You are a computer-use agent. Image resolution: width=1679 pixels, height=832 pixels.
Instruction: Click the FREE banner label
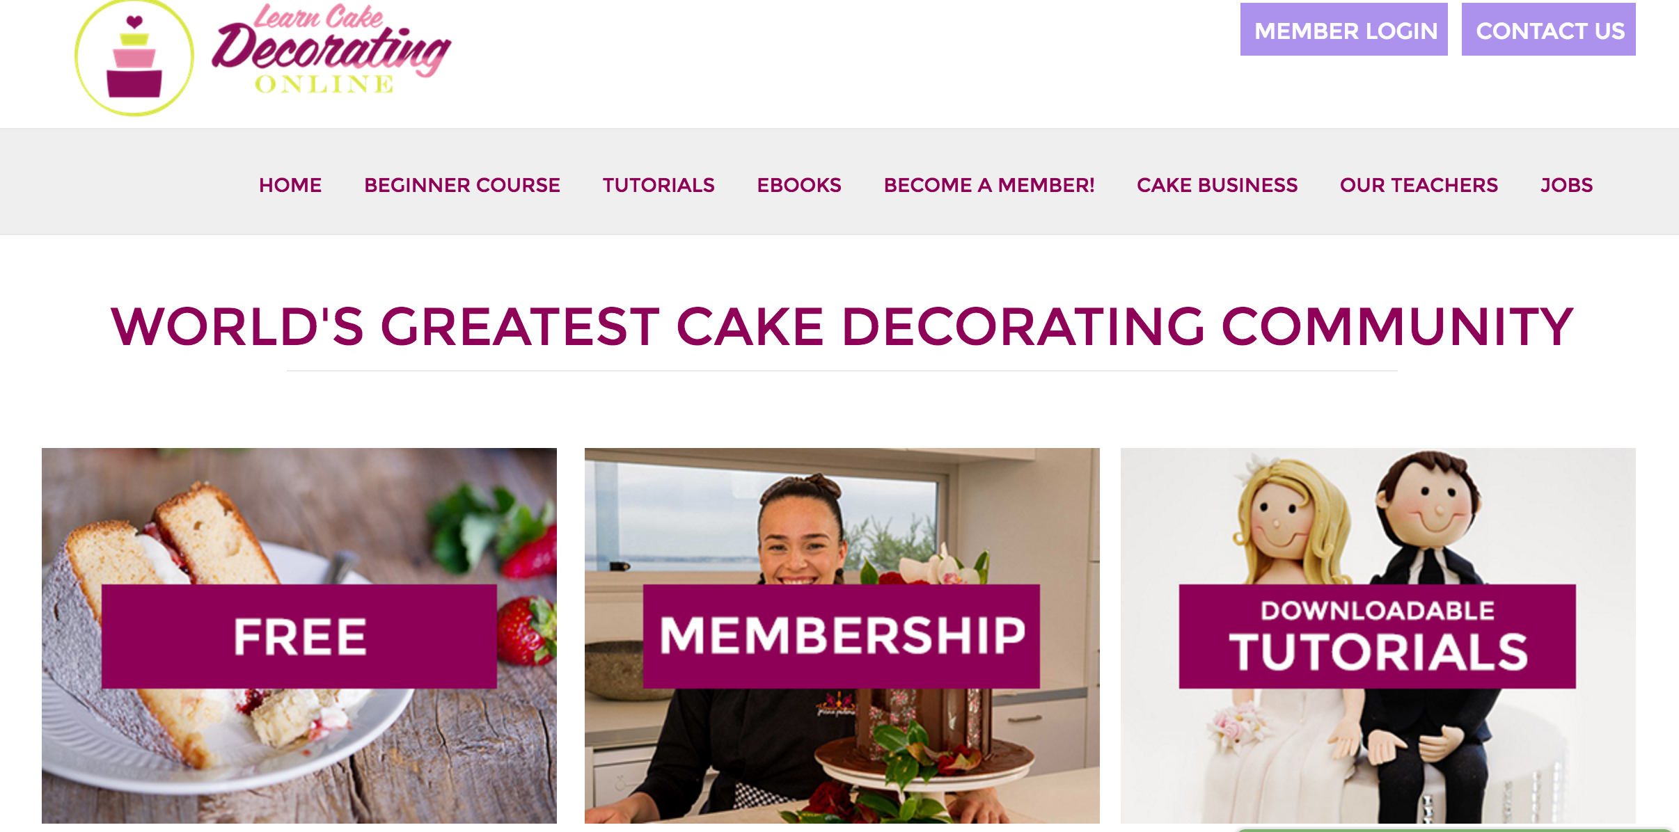(x=299, y=637)
